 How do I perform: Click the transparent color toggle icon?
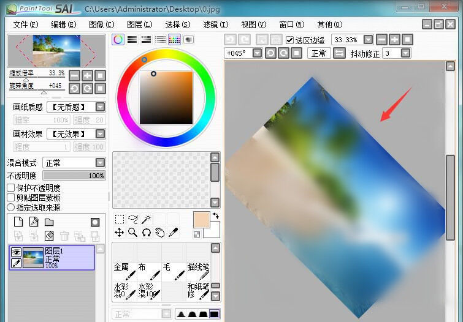pyautogui.click(x=197, y=234)
